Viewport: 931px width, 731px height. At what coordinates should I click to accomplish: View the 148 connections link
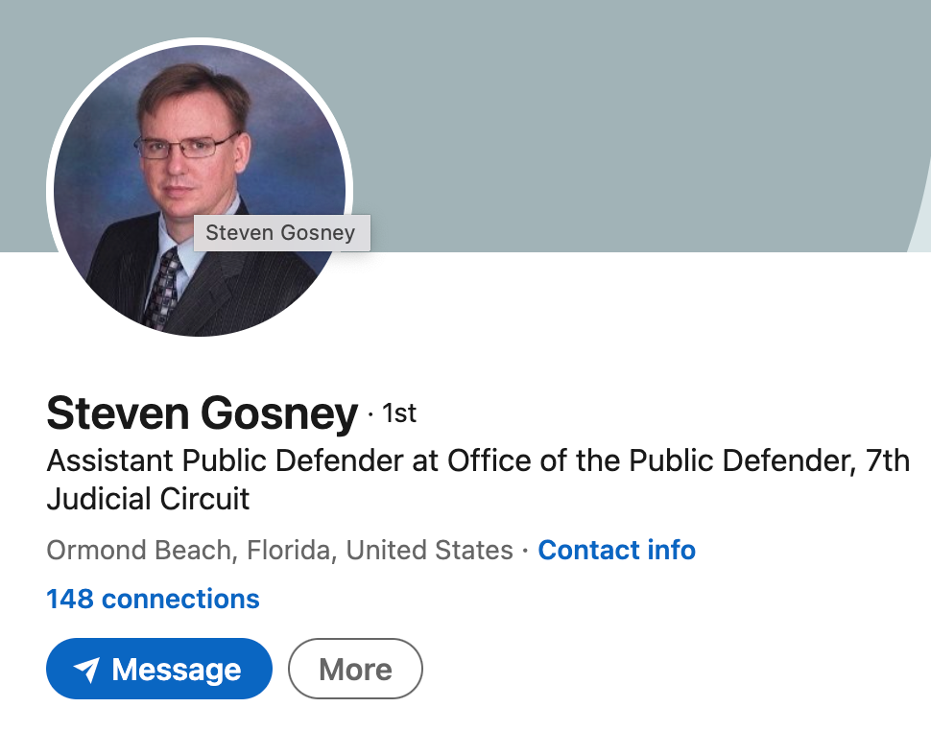pyautogui.click(x=153, y=600)
